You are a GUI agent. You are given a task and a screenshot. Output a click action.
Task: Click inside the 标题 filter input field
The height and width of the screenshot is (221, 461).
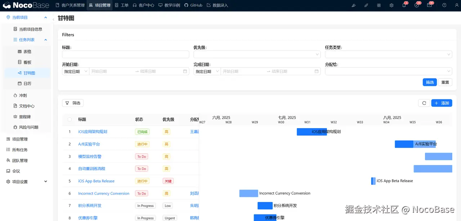pyautogui.click(x=126, y=54)
